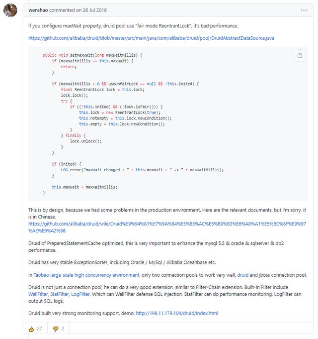318x339 pixels.
Task: Open the WallFilter link
Action: (39, 294)
